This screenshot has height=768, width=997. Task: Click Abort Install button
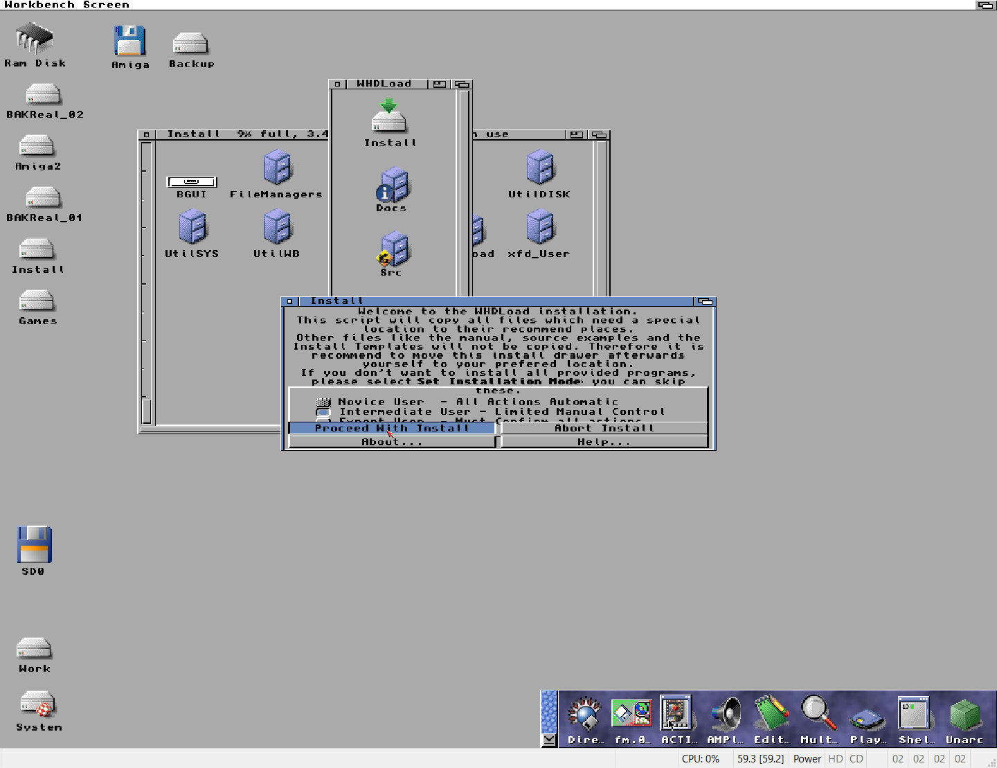pyautogui.click(x=604, y=429)
